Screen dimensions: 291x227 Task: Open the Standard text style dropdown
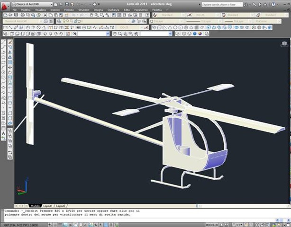pos(173,15)
